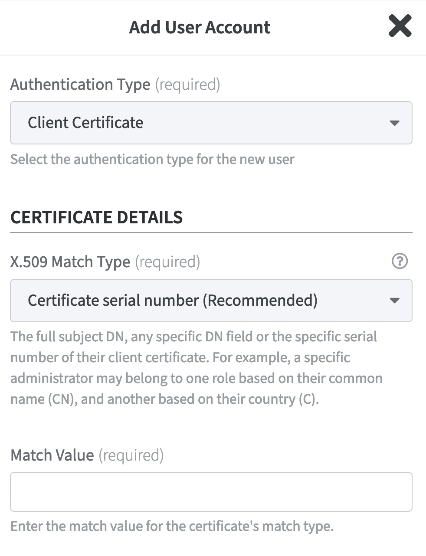Click the 'Client Certificate' selected value text
The width and height of the screenshot is (426, 556).
85,123
